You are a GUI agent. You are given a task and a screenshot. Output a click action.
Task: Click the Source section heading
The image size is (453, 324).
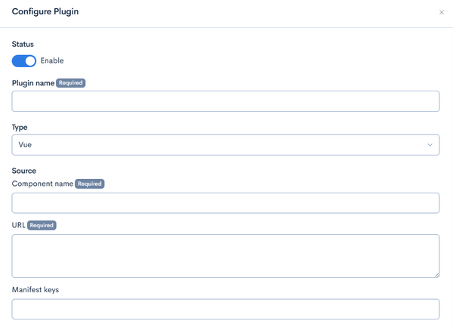tap(24, 171)
